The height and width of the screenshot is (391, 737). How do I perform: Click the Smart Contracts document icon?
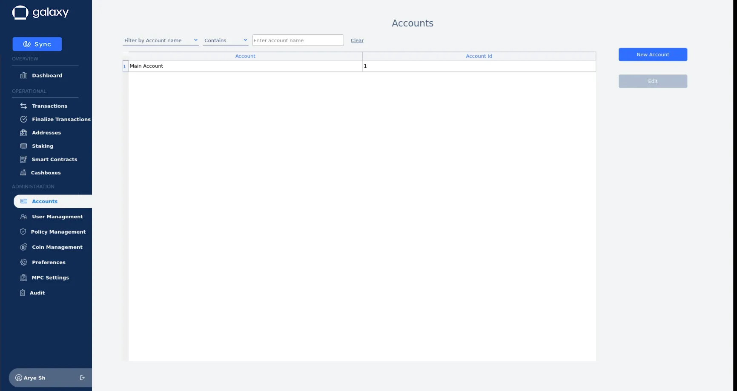(23, 159)
